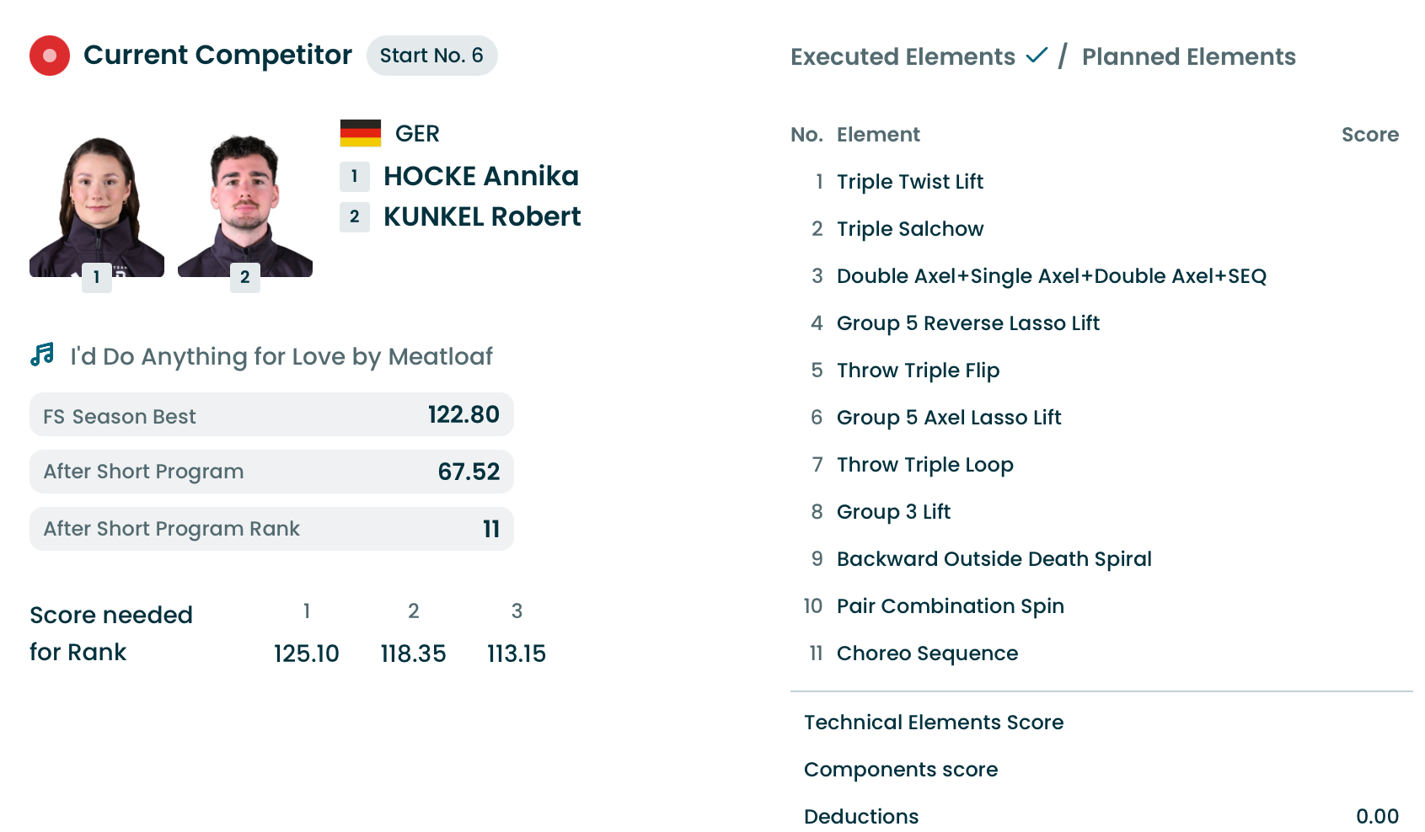
Task: Select the Triple Twist Lift element
Action: point(910,182)
